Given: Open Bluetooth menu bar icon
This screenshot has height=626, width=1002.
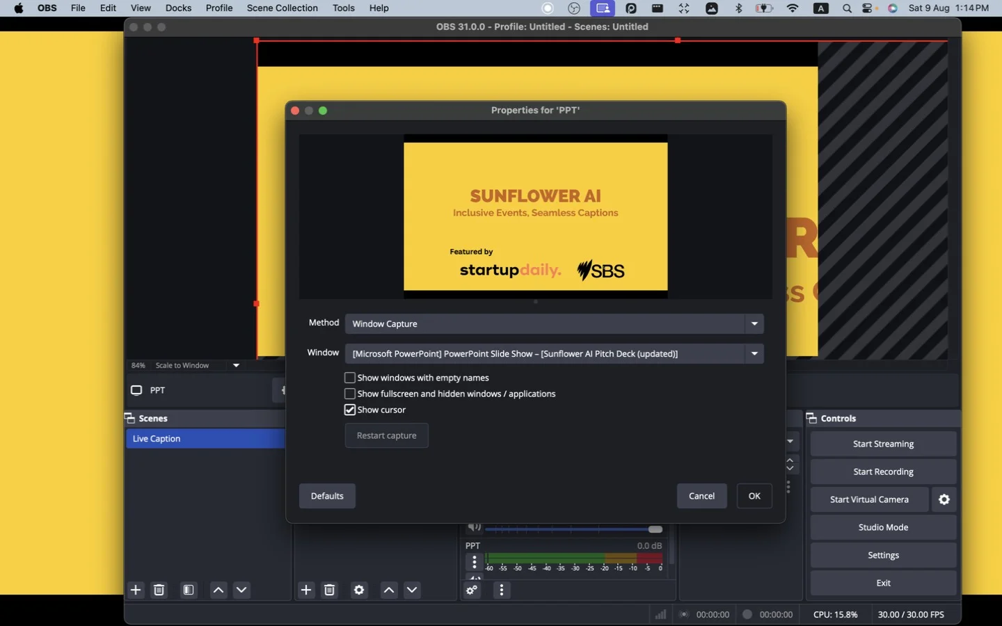Looking at the screenshot, I should click(x=739, y=8).
